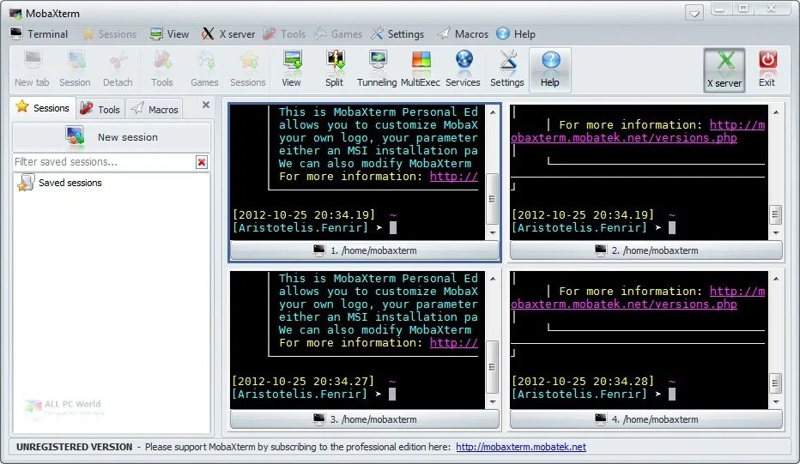Open the Settings toolbar icon
Image resolution: width=800 pixels, height=464 pixels.
pyautogui.click(x=507, y=69)
